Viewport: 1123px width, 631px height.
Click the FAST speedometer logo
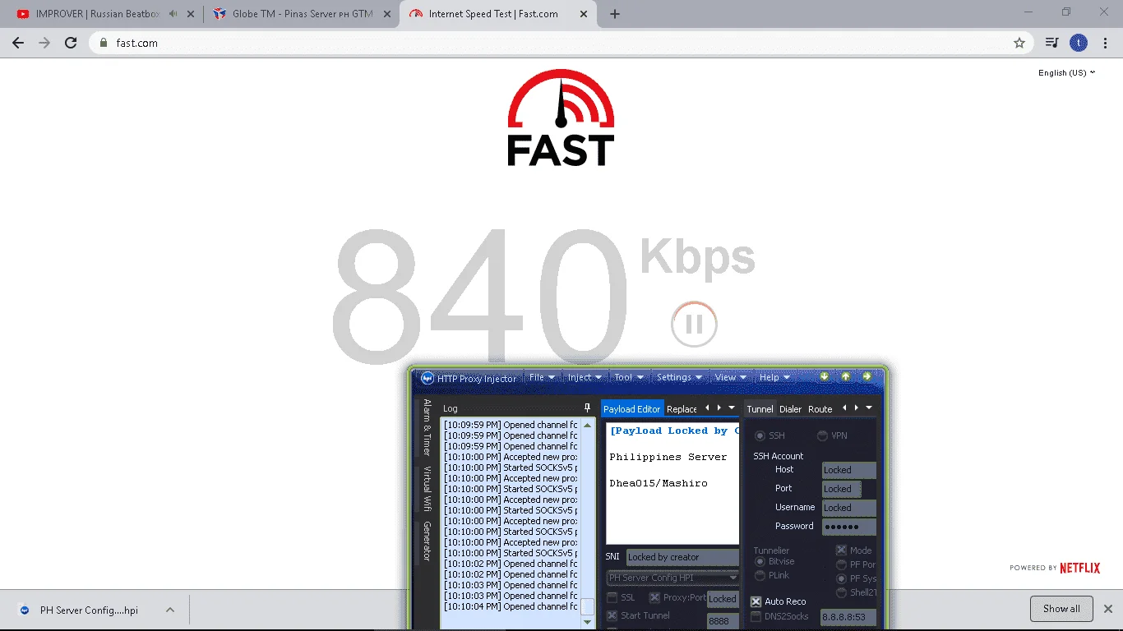[561, 117]
